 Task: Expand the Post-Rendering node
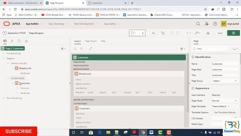(x=3, y=98)
